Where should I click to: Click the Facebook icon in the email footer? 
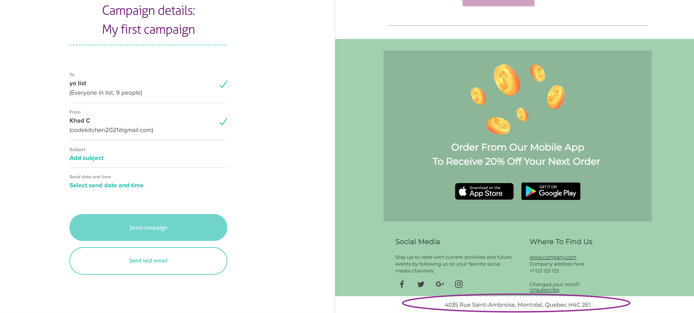point(402,284)
